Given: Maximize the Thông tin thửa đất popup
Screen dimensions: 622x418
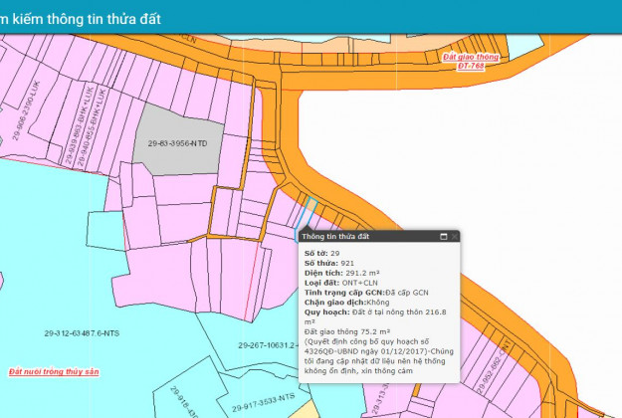Looking at the screenshot, I should coord(444,237).
